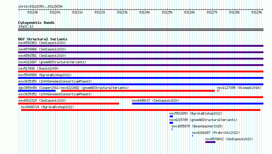Open the nsv6241697 (Prakrithi2022) label
The width and height of the screenshot is (272, 154).
pyautogui.click(x=216, y=133)
